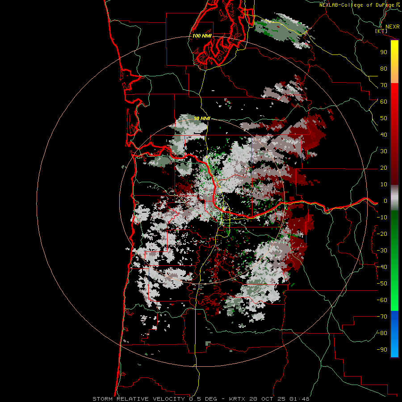402x402 pixels.
Task: Click the "[KT]" units label above the scale
Action: point(381,31)
